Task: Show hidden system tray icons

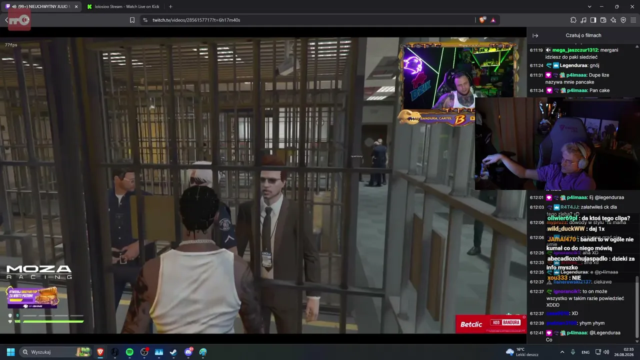Action: (562, 352)
